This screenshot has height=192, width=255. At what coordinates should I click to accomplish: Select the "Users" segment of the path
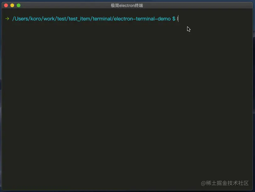(21, 19)
